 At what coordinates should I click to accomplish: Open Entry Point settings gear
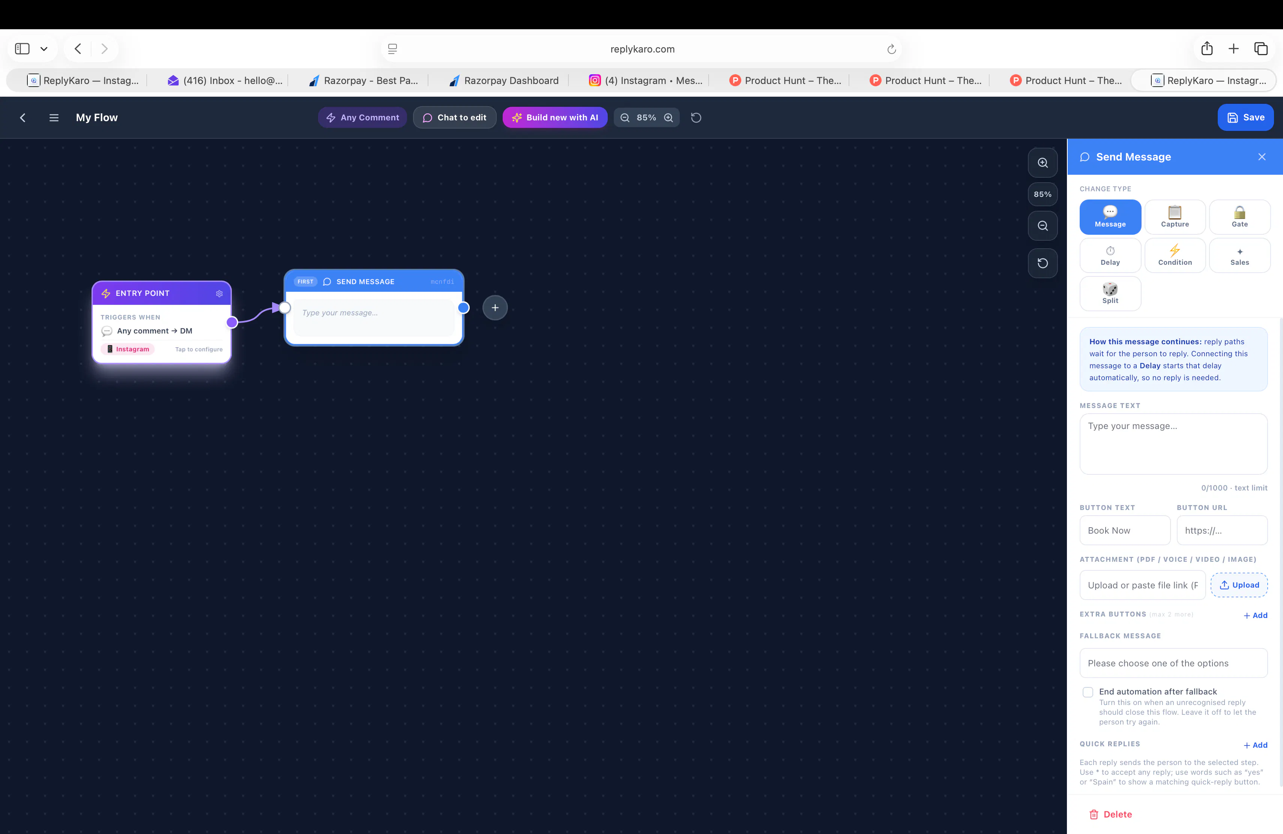(219, 294)
